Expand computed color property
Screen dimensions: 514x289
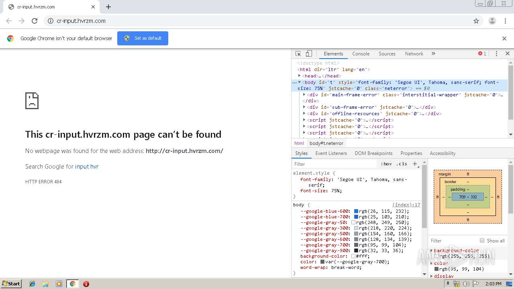pos(432,263)
